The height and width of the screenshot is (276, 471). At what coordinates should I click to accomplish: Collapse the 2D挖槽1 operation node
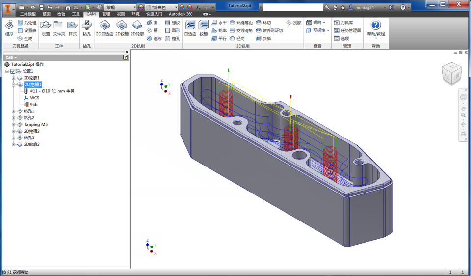(x=13, y=85)
